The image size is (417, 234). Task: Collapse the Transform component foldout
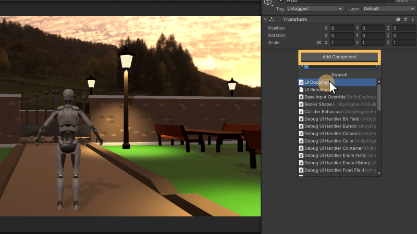click(265, 19)
